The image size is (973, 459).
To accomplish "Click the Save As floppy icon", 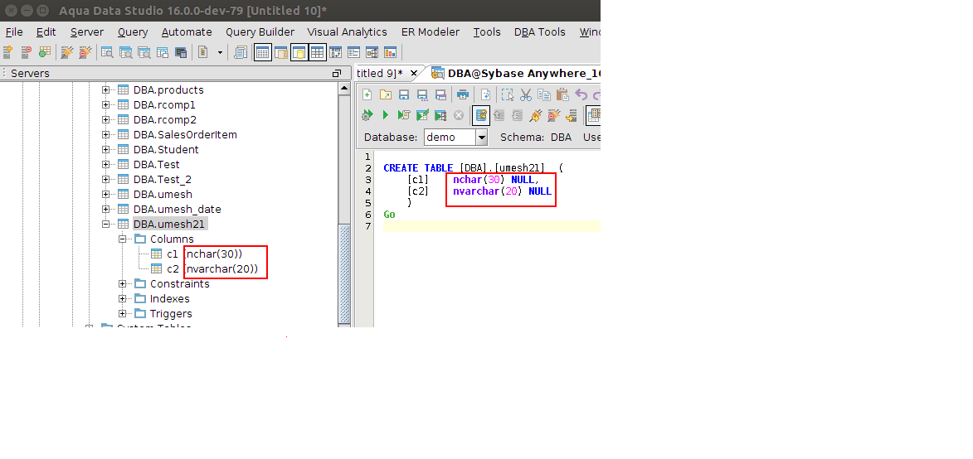I will pos(422,94).
